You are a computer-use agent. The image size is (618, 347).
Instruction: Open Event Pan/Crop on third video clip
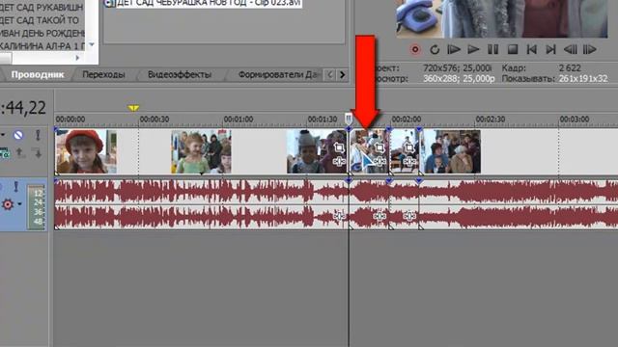[x=339, y=147]
